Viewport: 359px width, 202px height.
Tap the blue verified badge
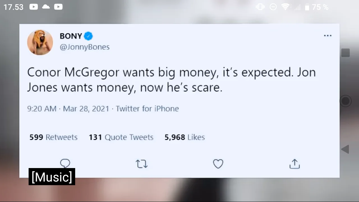(x=88, y=36)
